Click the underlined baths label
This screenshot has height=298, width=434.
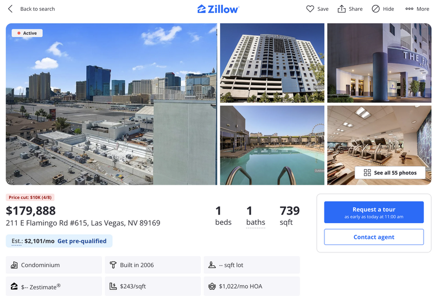click(256, 222)
